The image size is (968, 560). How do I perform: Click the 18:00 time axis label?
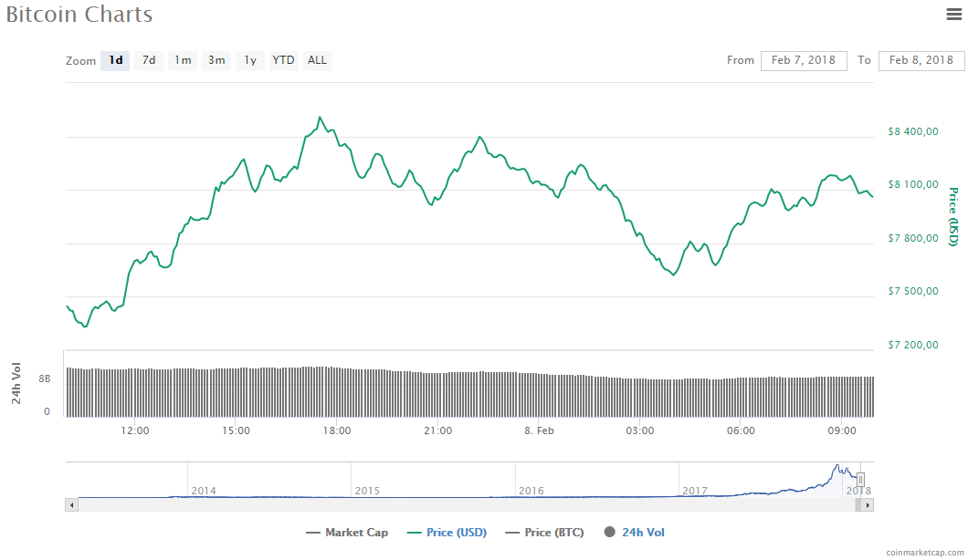pos(336,430)
